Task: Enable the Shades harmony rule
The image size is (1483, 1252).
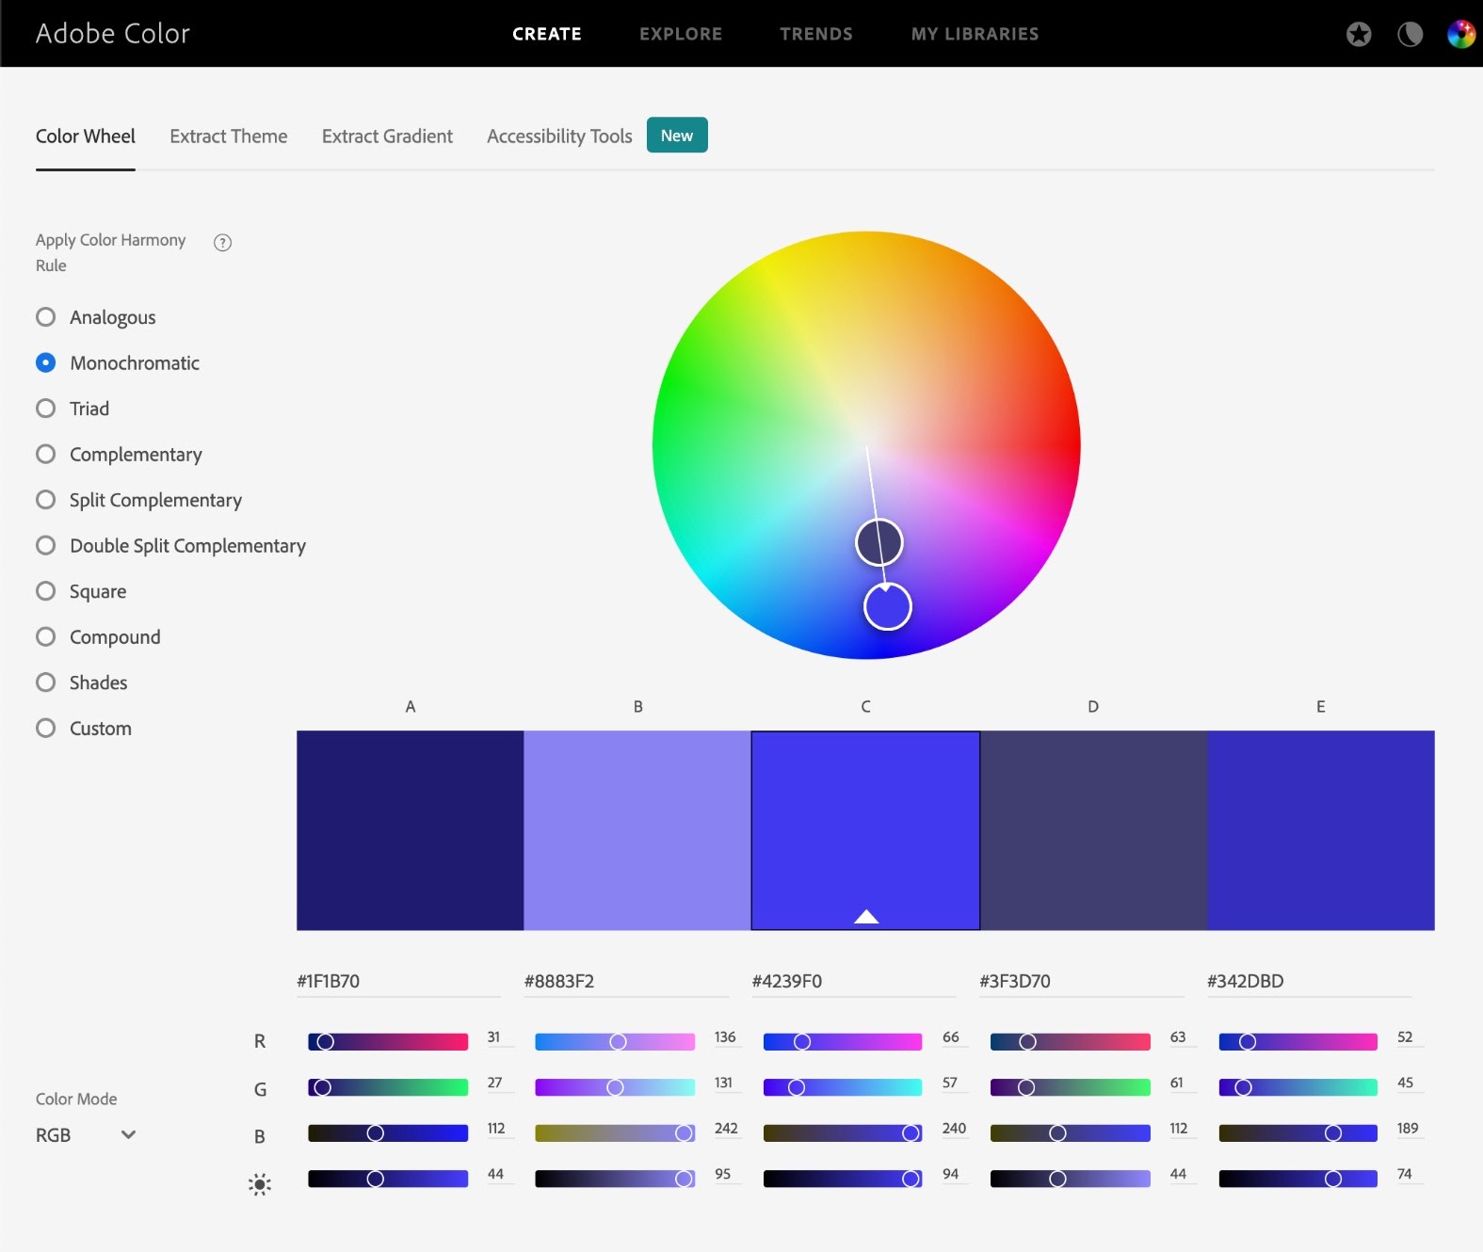Action: pyautogui.click(x=45, y=682)
